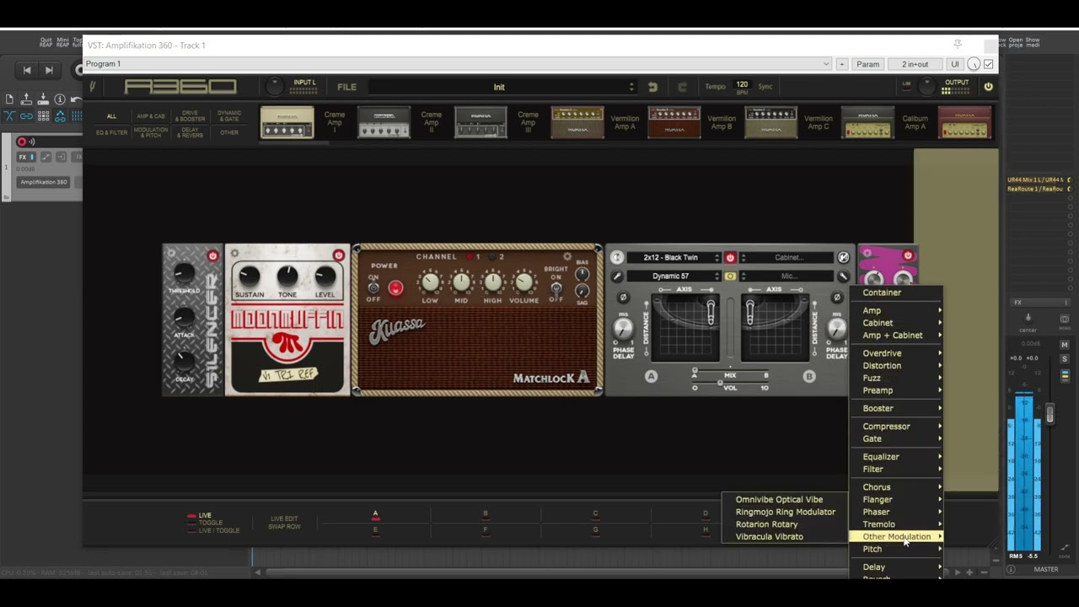Toggle the REAPER auto-crossfade icon
Viewport: 1079px width, 607px height.
click(9, 116)
